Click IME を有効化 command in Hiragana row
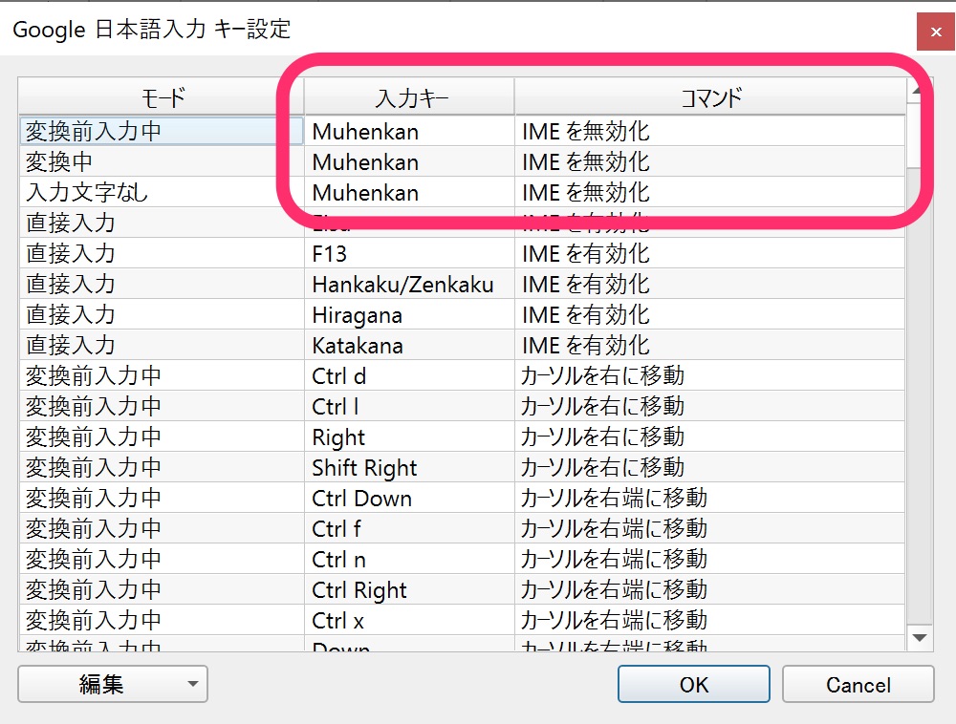This screenshot has height=724, width=956. pos(709,314)
